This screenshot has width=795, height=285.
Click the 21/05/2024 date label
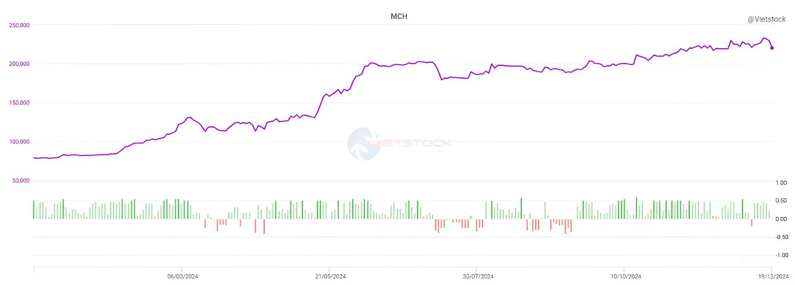(x=330, y=277)
